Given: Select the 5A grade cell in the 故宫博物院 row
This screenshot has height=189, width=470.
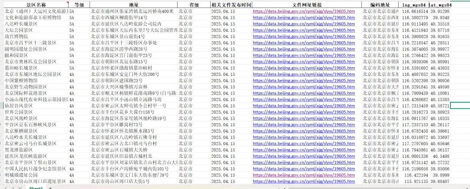Looking at the screenshot, I should tap(79, 36).
